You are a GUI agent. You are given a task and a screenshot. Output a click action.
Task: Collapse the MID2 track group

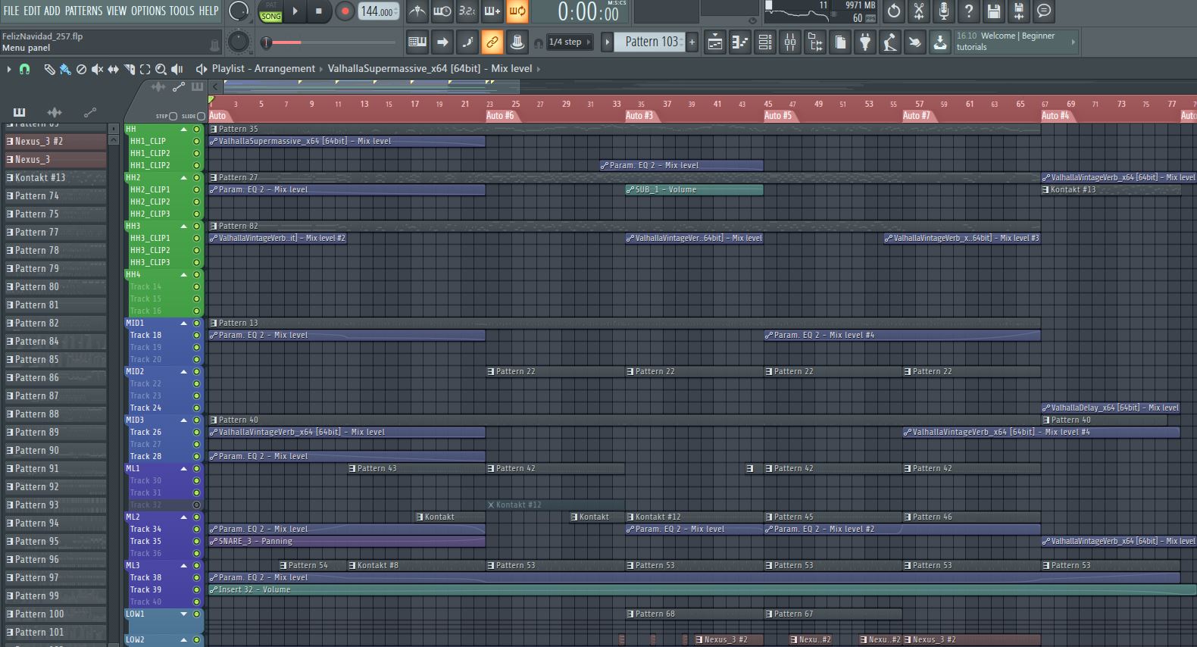[183, 372]
